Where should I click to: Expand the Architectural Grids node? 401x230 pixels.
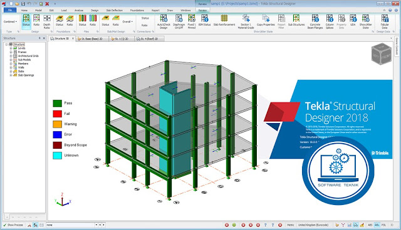pos(11,56)
